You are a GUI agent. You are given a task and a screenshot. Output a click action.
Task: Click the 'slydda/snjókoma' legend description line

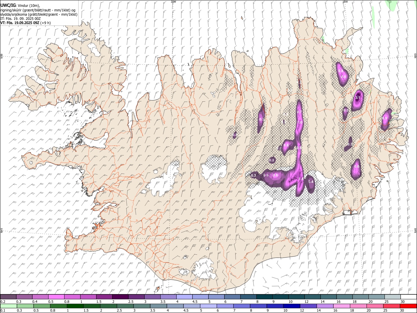(x=39, y=15)
